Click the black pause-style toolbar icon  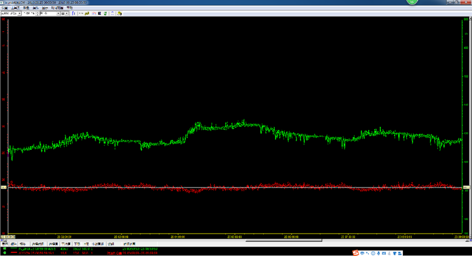pos(100,13)
